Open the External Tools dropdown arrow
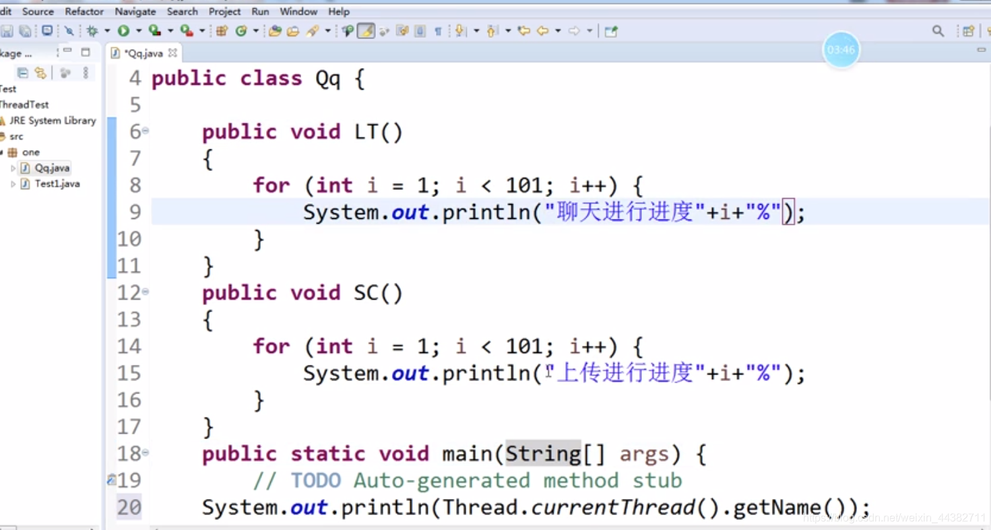The width and height of the screenshot is (991, 530). 201,31
